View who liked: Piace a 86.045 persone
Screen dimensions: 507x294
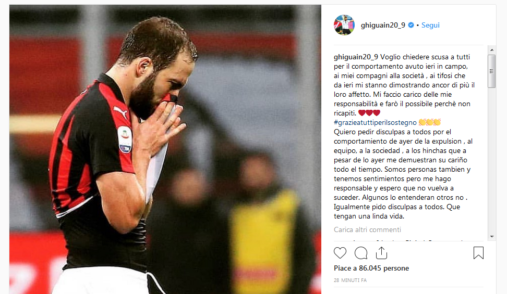pos(371,268)
